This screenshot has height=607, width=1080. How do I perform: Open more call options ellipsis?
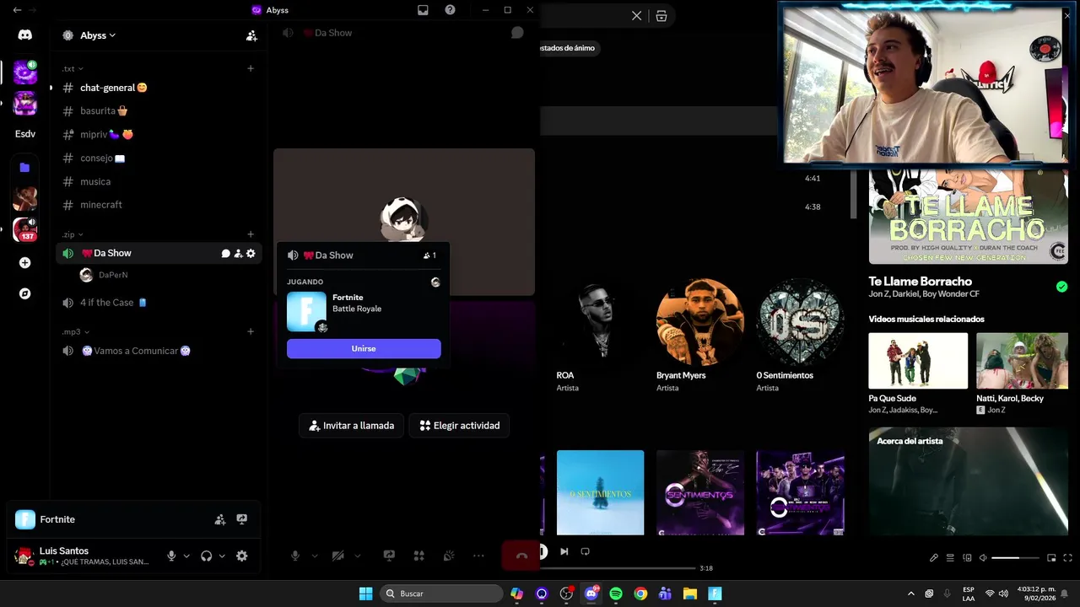pyautogui.click(x=478, y=556)
